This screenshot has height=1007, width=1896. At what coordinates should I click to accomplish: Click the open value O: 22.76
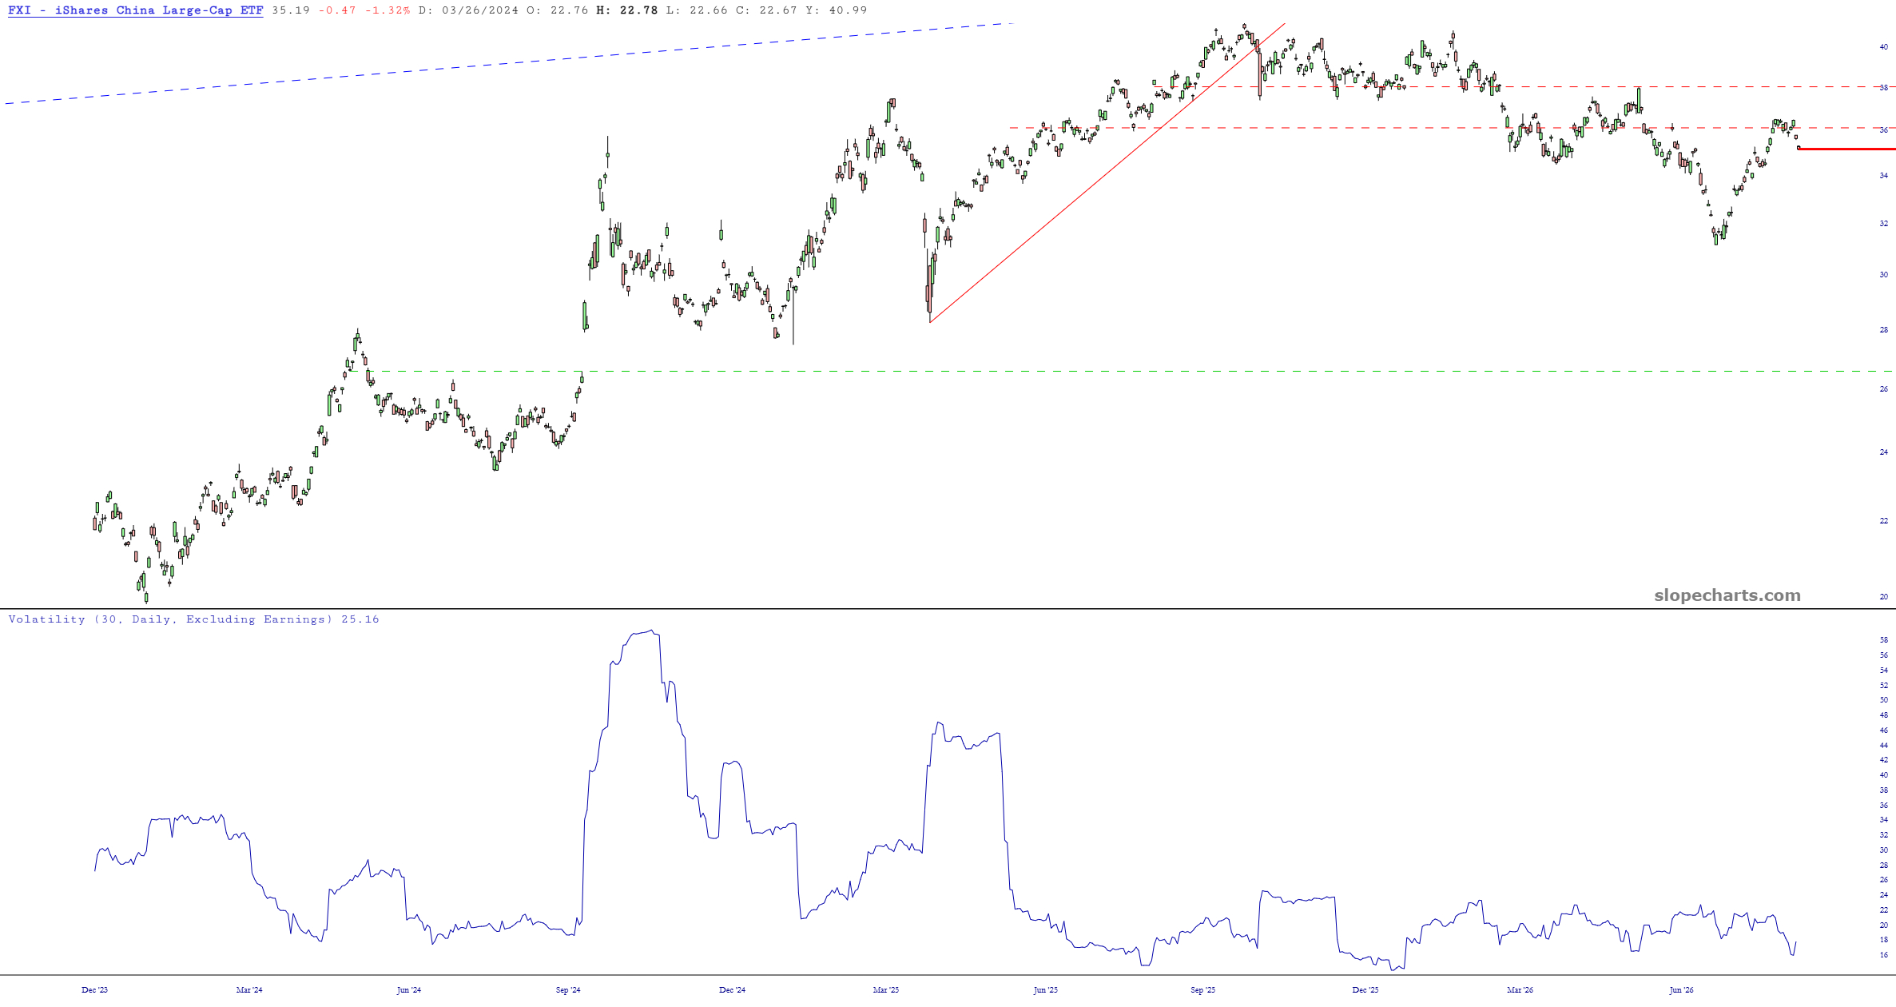point(557,10)
